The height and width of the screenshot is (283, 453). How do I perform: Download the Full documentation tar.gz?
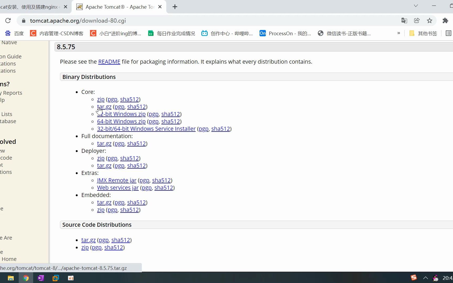[104, 144]
